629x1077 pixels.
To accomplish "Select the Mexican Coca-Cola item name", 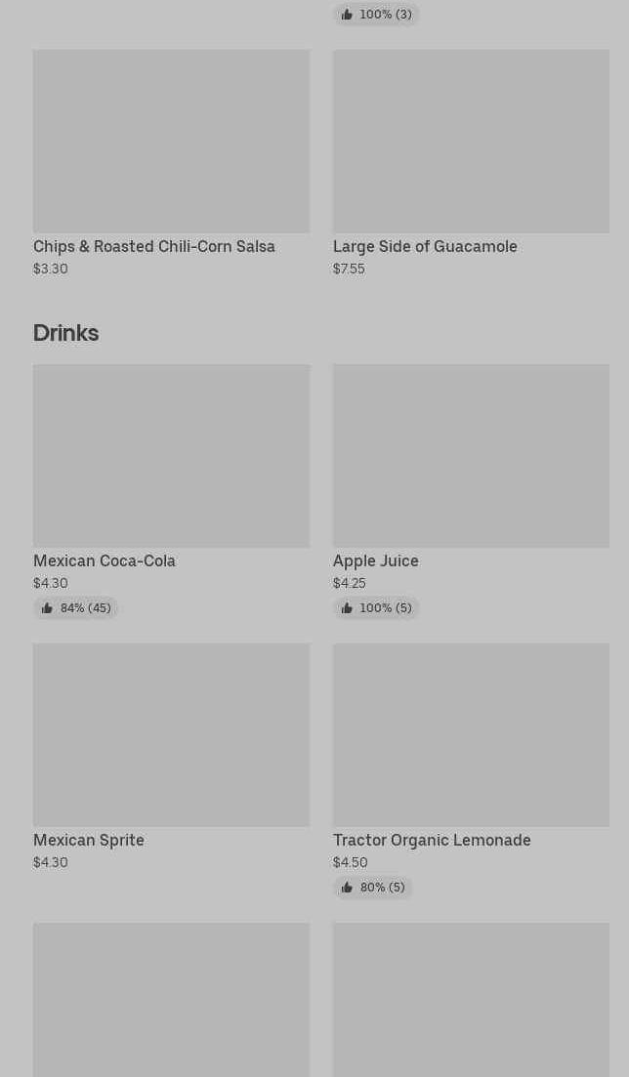I will point(105,561).
